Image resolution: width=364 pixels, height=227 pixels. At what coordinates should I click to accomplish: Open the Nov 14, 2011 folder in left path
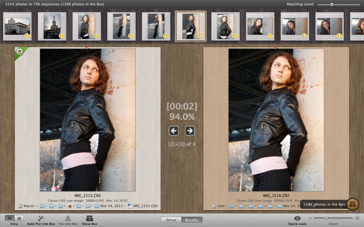point(108,206)
